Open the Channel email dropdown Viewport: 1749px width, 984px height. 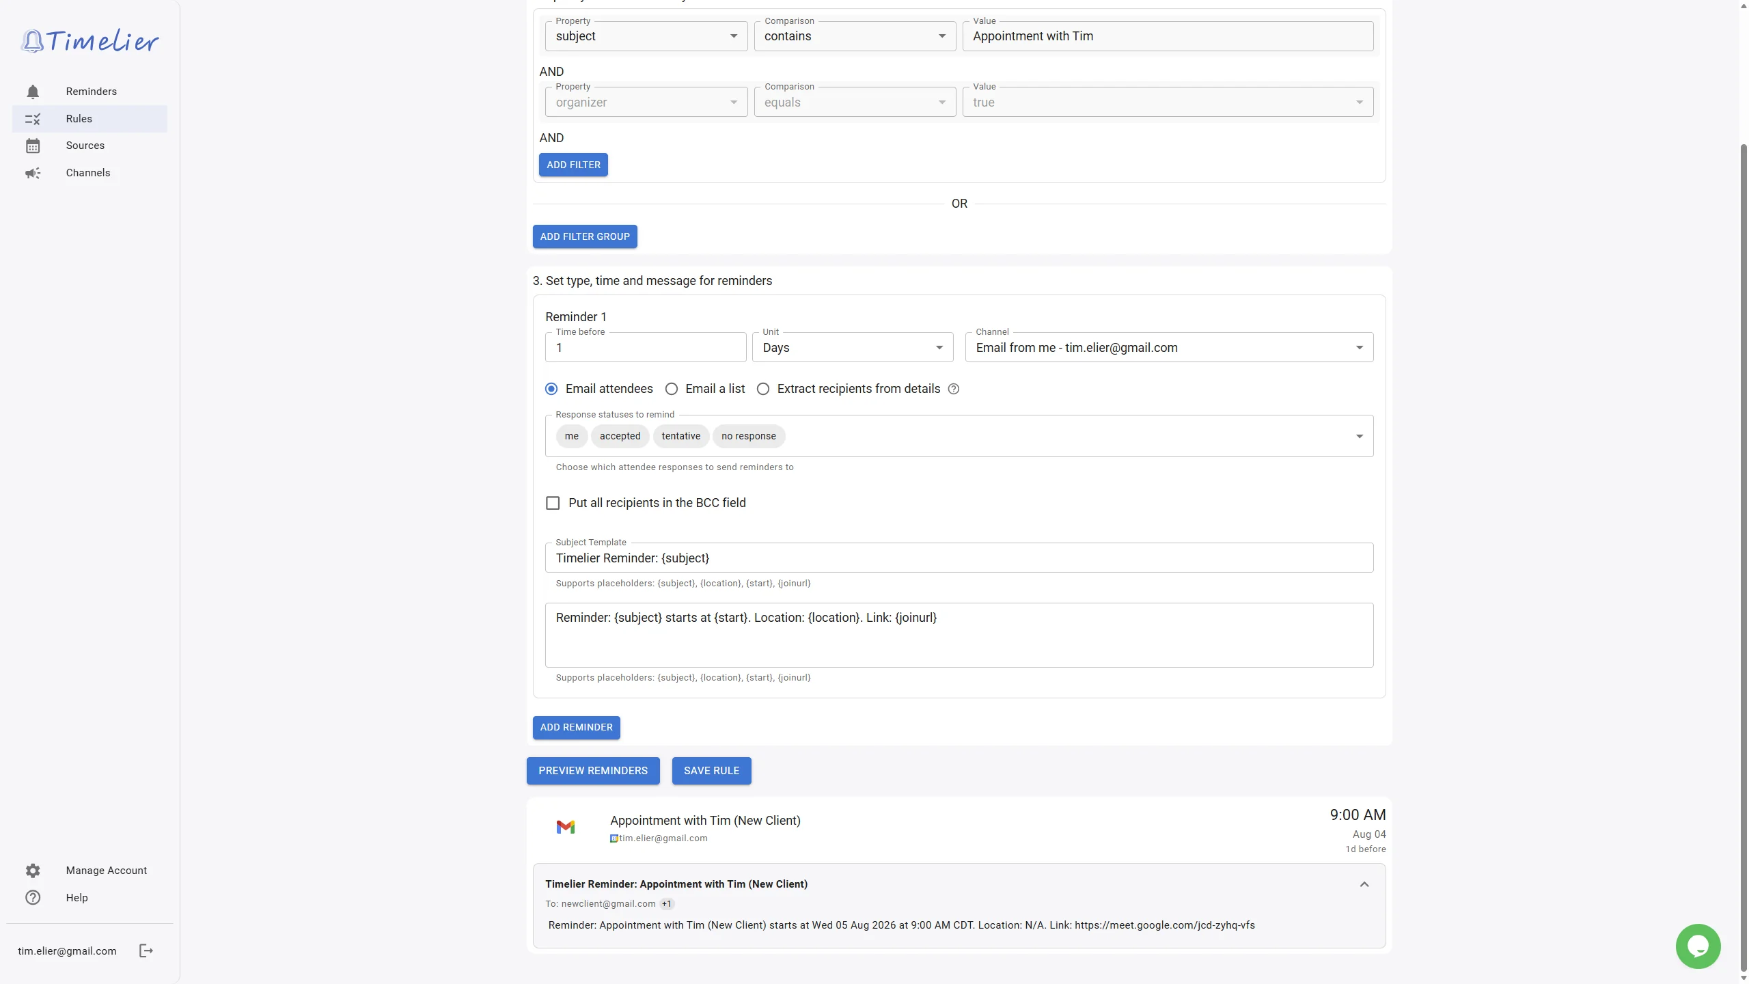1169,348
